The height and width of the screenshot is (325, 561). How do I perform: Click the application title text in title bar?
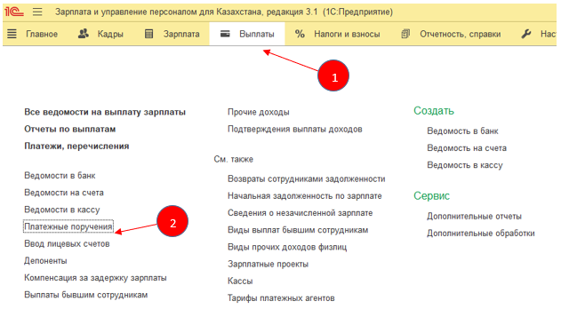[x=224, y=12]
